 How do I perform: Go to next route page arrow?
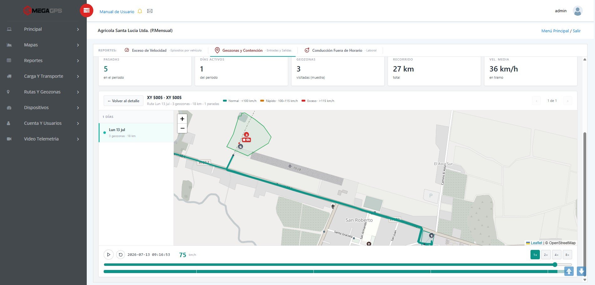567,101
